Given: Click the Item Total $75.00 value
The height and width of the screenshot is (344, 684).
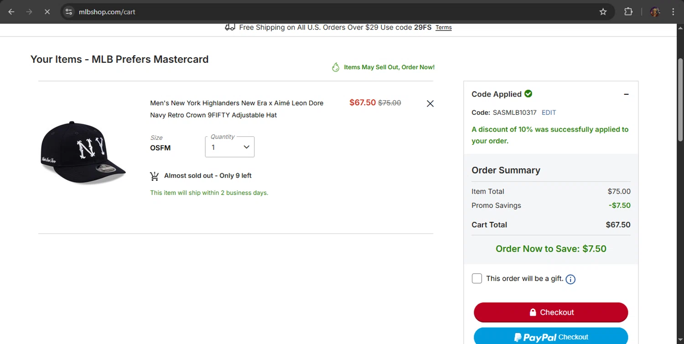Looking at the screenshot, I should [619, 191].
